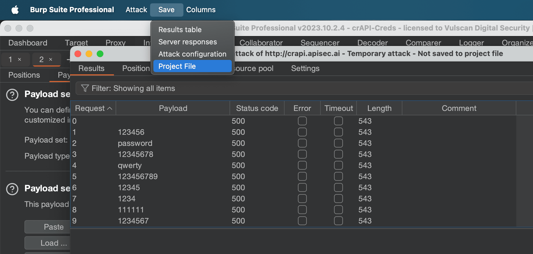Toggle Error checkbox for payload password
The width and height of the screenshot is (533, 254).
pyautogui.click(x=302, y=143)
